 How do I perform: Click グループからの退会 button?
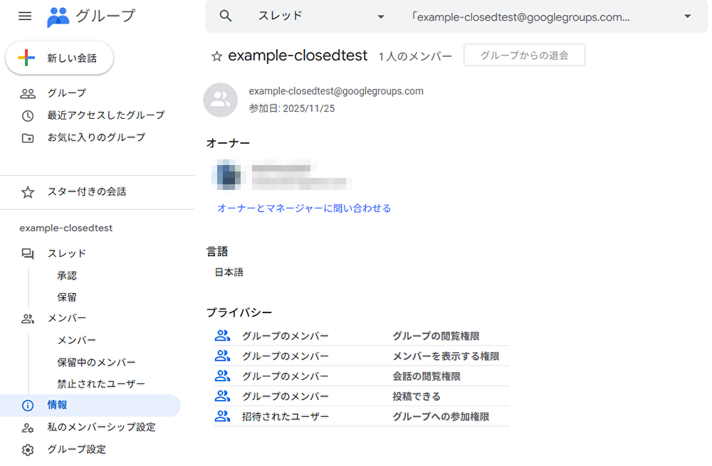click(x=525, y=55)
